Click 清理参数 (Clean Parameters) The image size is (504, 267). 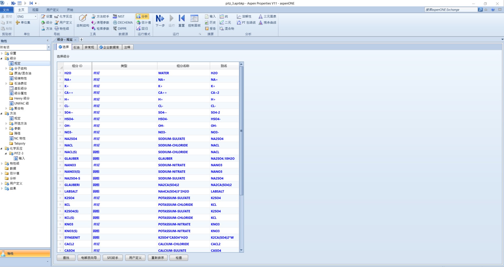tap(100, 22)
